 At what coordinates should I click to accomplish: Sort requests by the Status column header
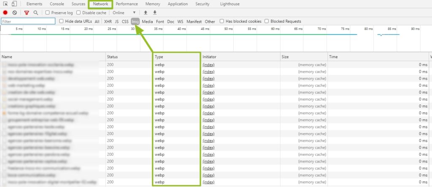(x=112, y=56)
